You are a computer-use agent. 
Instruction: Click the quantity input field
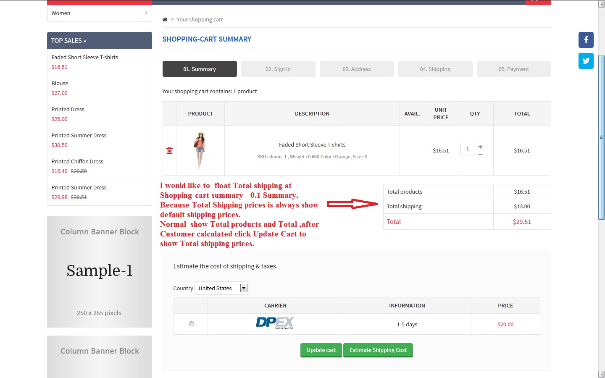[x=468, y=149]
